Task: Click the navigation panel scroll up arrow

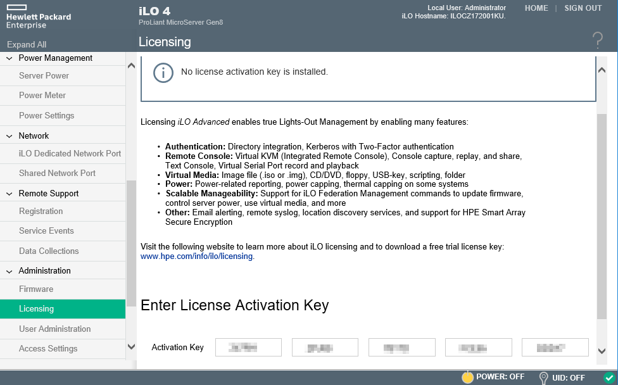Action: pos(131,66)
